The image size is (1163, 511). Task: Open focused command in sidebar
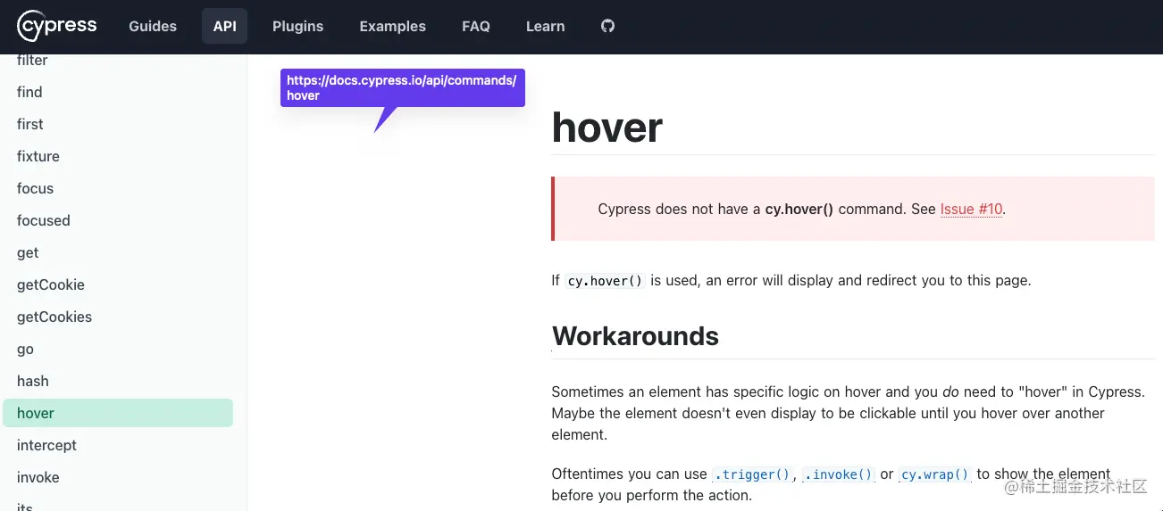click(44, 220)
